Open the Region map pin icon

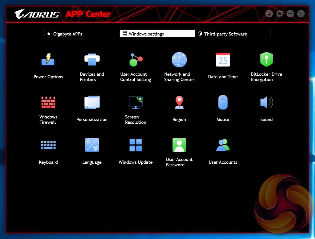179,102
